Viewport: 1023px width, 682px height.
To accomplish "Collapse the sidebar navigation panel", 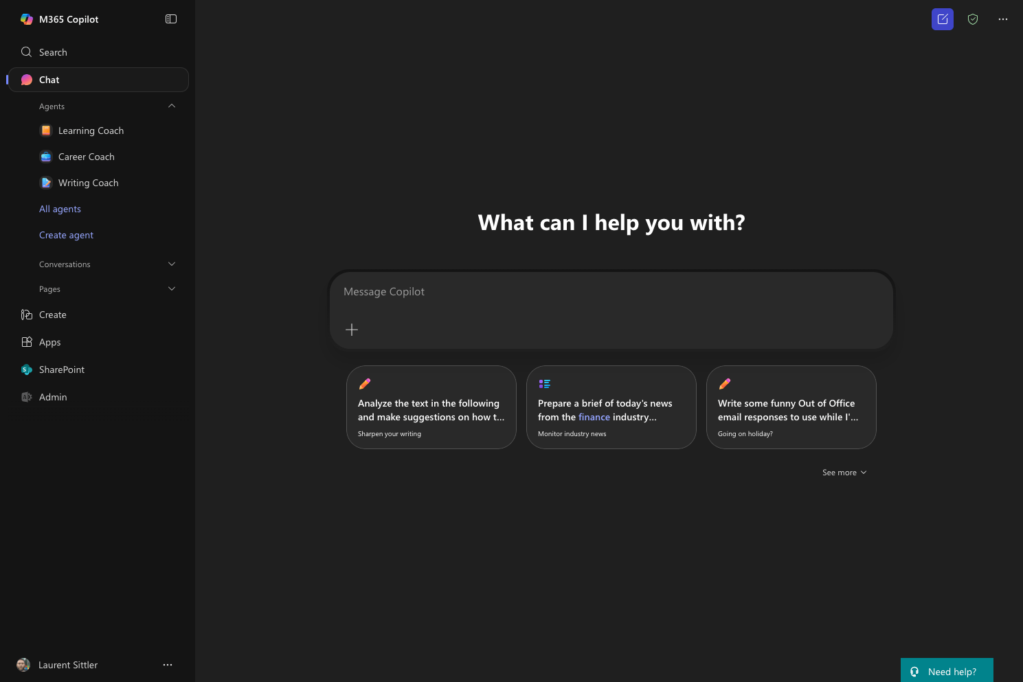I will (x=171, y=19).
